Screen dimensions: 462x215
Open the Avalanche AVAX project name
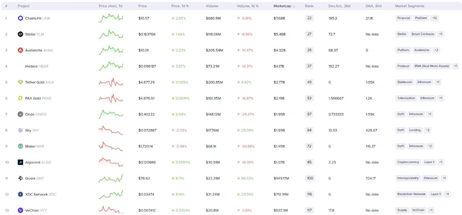point(39,50)
